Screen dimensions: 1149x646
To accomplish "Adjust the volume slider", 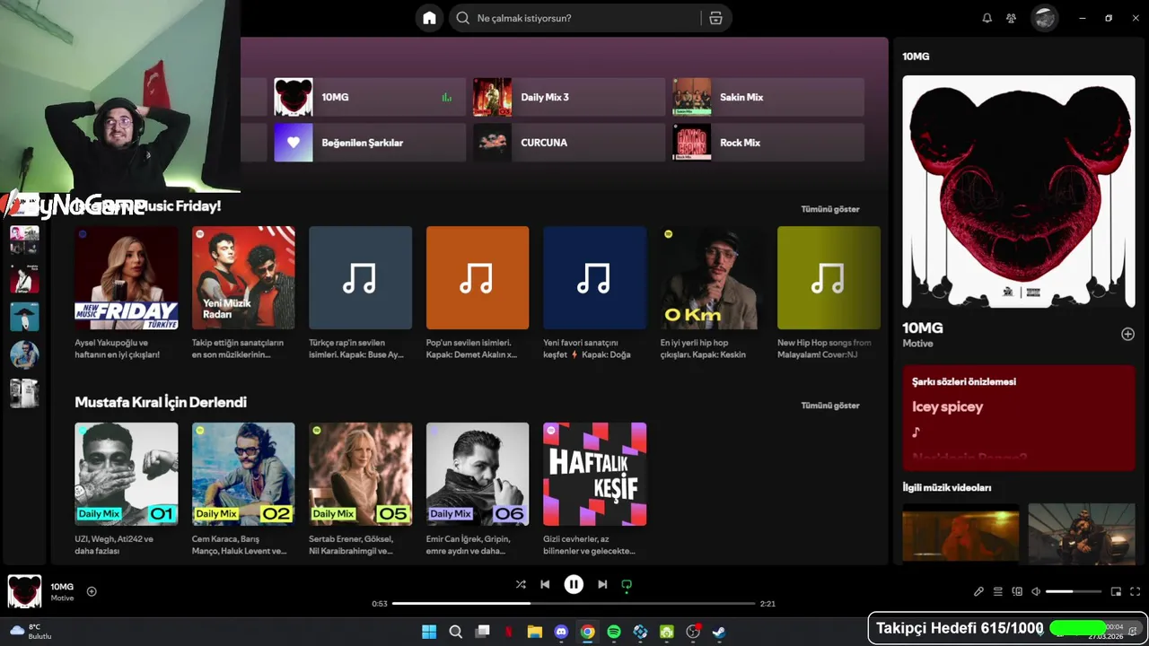I will [1074, 591].
